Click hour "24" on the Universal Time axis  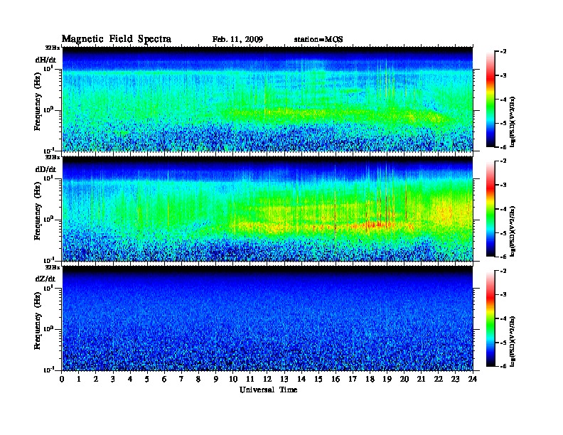[x=473, y=379]
